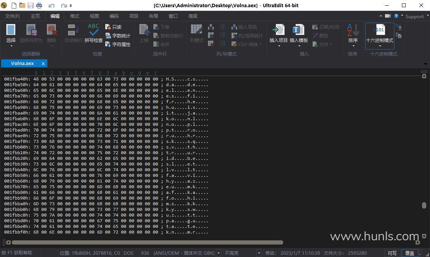Switch to the 编码 ribbon tab
The height and width of the screenshot is (257, 430).
tap(114, 16)
